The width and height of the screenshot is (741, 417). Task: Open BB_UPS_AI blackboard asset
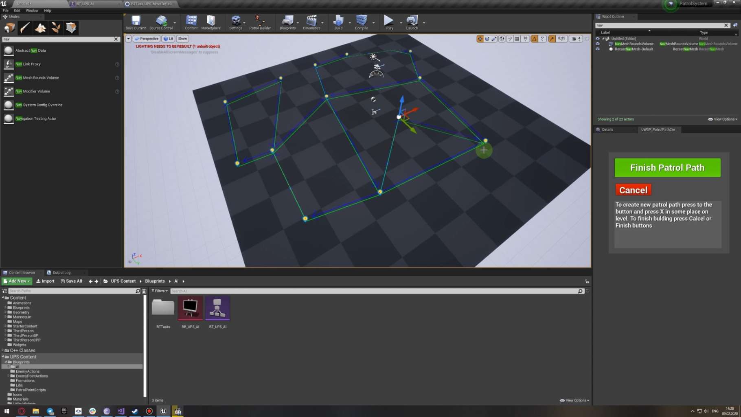(190, 312)
